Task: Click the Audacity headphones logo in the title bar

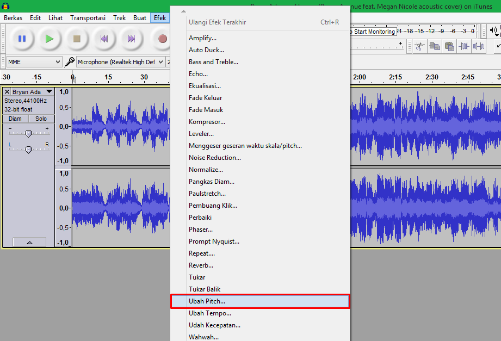Action: point(5,6)
